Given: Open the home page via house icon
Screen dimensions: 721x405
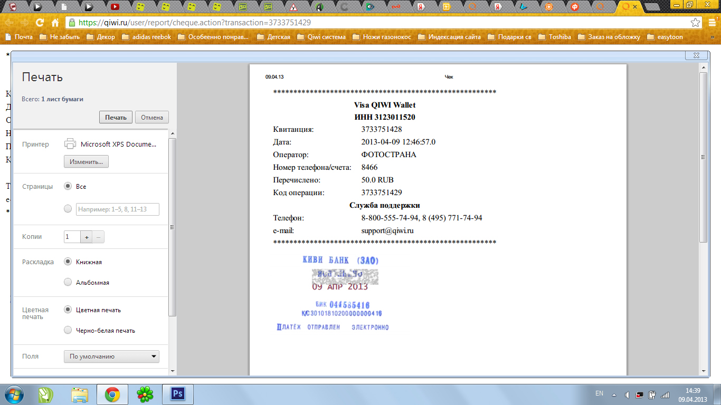Looking at the screenshot, I should [55, 23].
